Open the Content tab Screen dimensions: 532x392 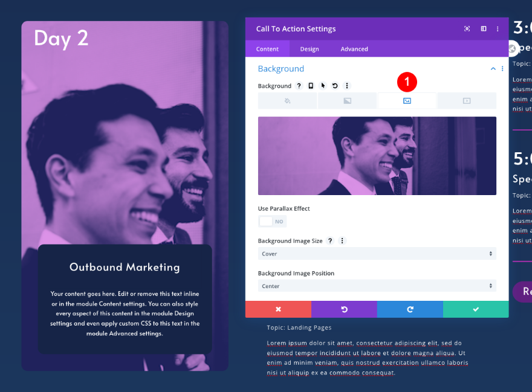click(267, 49)
